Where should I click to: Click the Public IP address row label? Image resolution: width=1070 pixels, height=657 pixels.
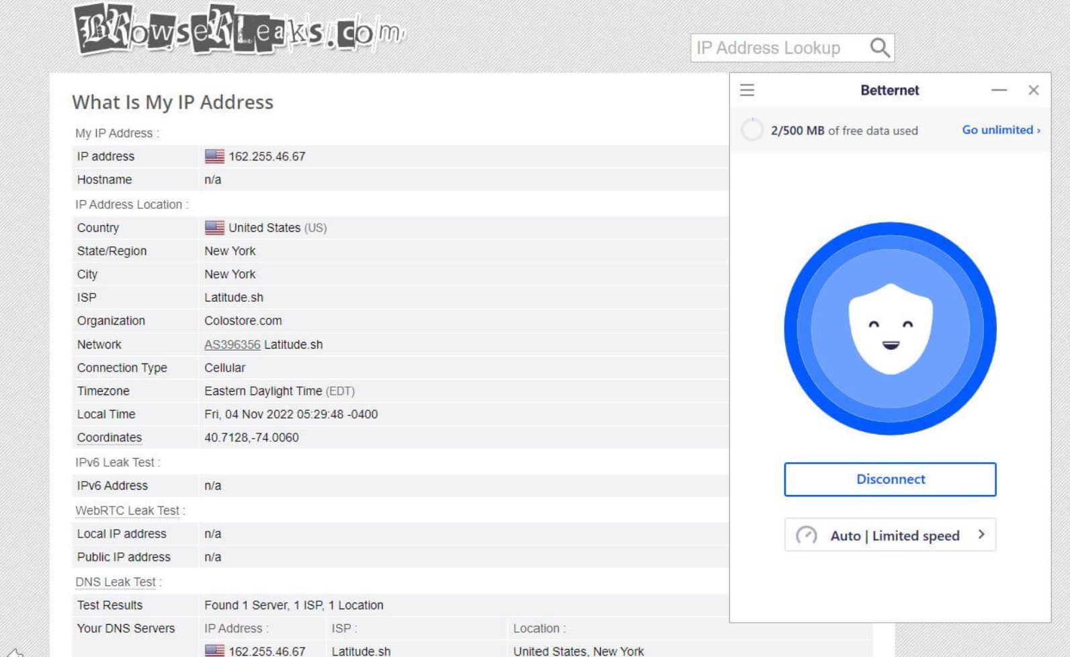124,557
